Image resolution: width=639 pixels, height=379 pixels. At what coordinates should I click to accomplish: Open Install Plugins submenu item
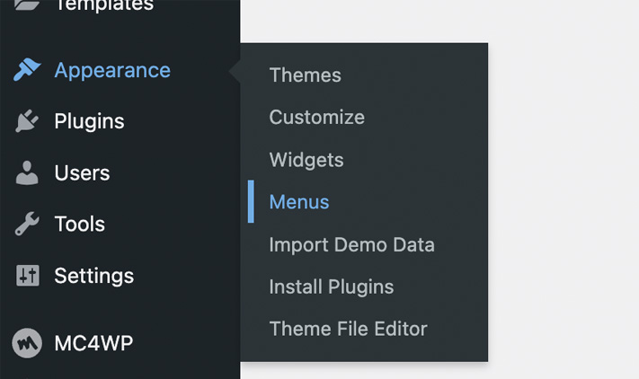(332, 286)
